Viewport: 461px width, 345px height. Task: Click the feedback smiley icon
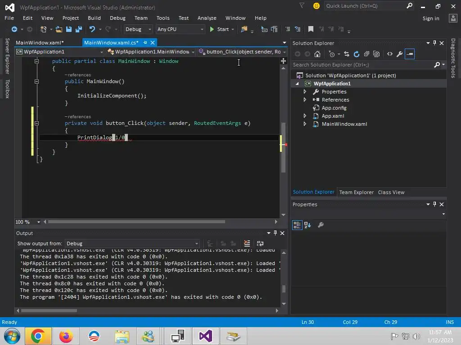pyautogui.click(x=316, y=6)
